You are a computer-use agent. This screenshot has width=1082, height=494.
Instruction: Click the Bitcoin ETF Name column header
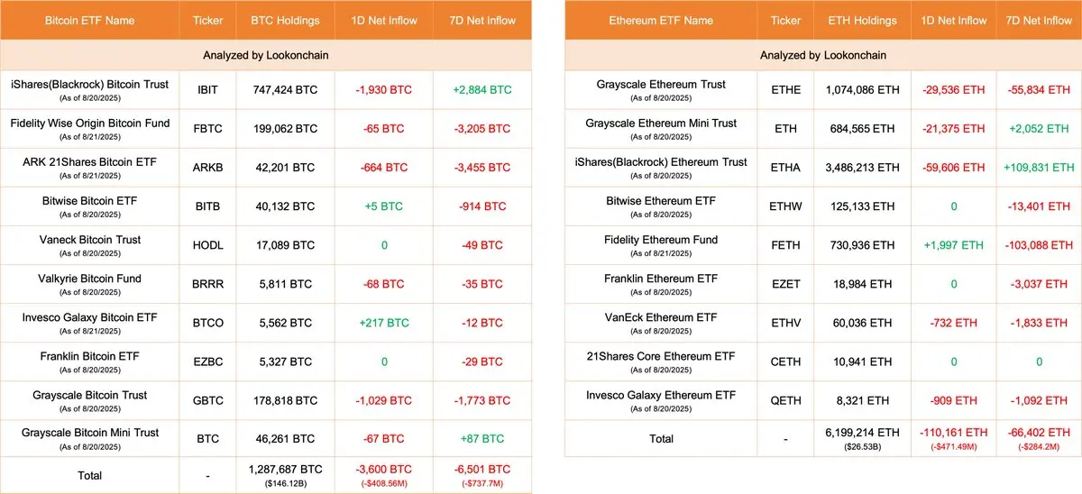point(89,20)
